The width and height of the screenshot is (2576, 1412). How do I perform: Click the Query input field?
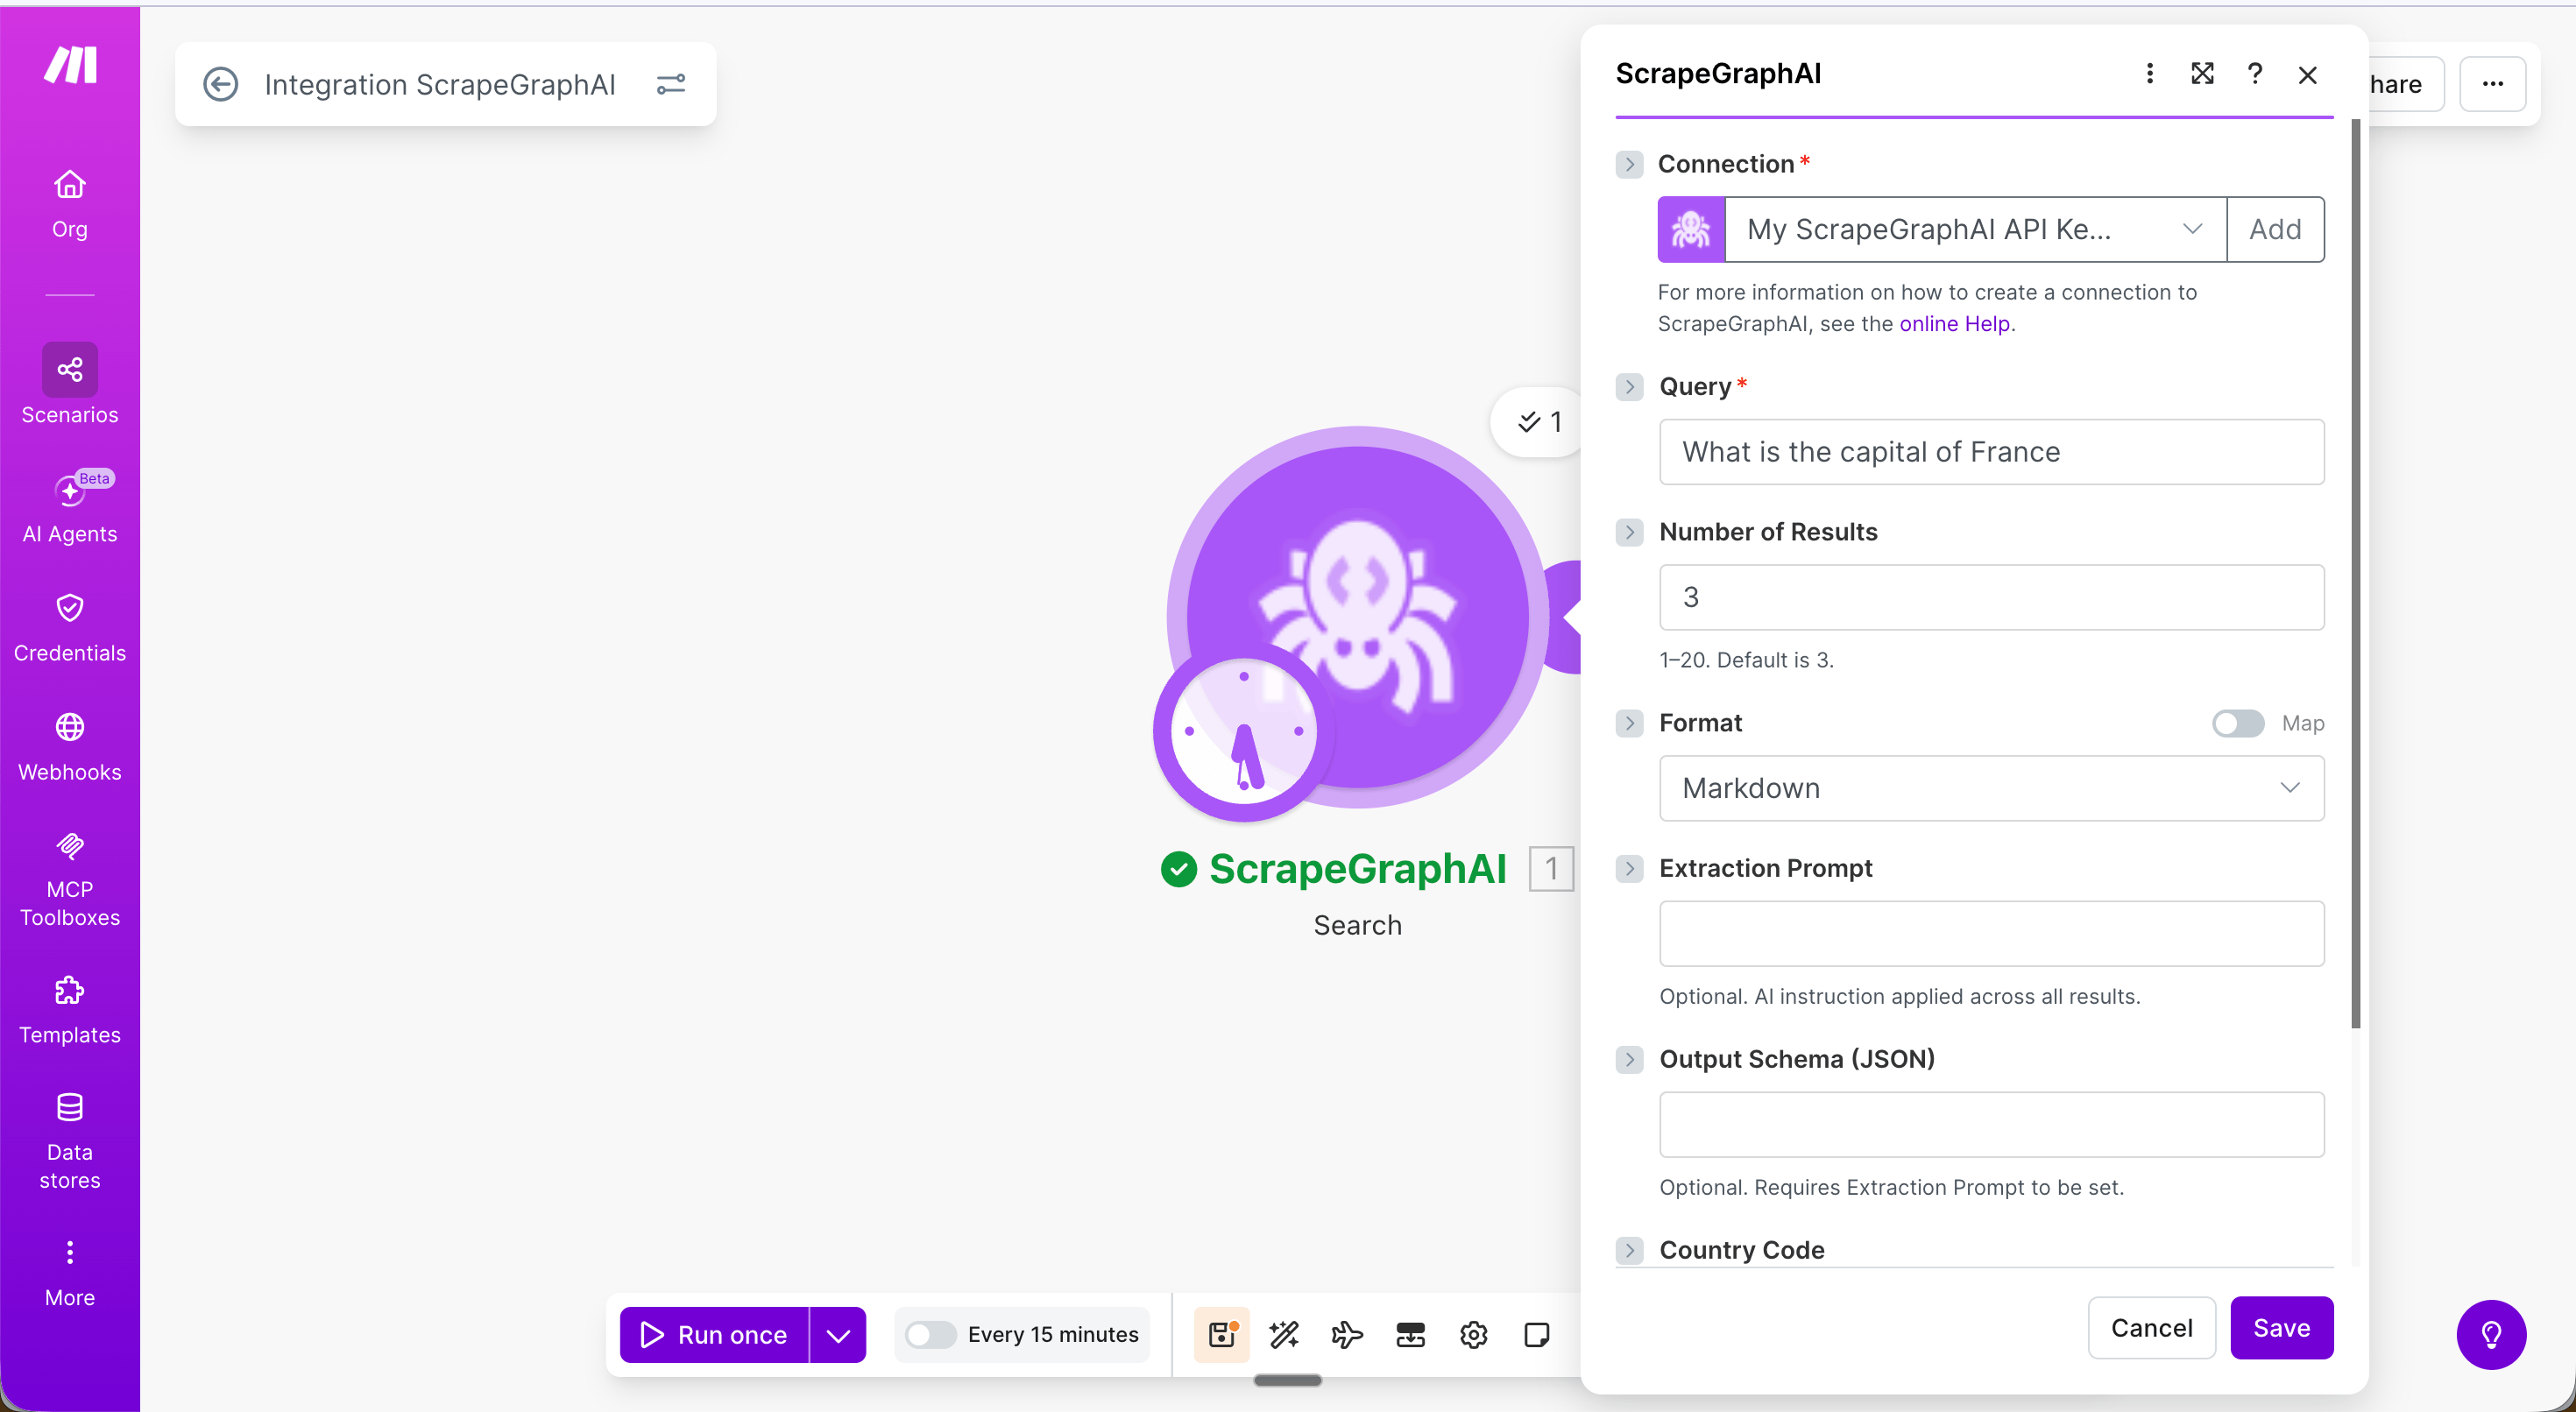(x=1991, y=452)
